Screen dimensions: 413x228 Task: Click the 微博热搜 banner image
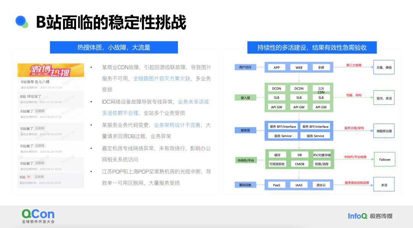pos(51,70)
